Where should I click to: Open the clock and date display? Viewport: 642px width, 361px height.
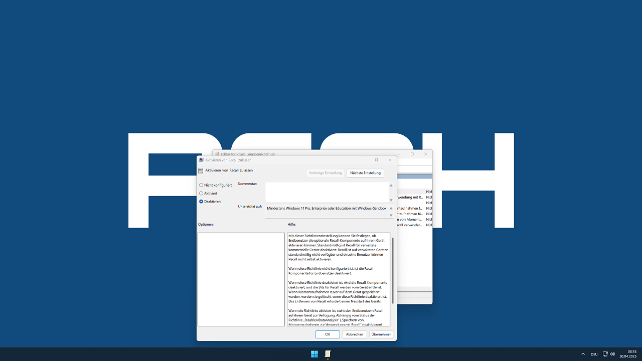coord(628,354)
